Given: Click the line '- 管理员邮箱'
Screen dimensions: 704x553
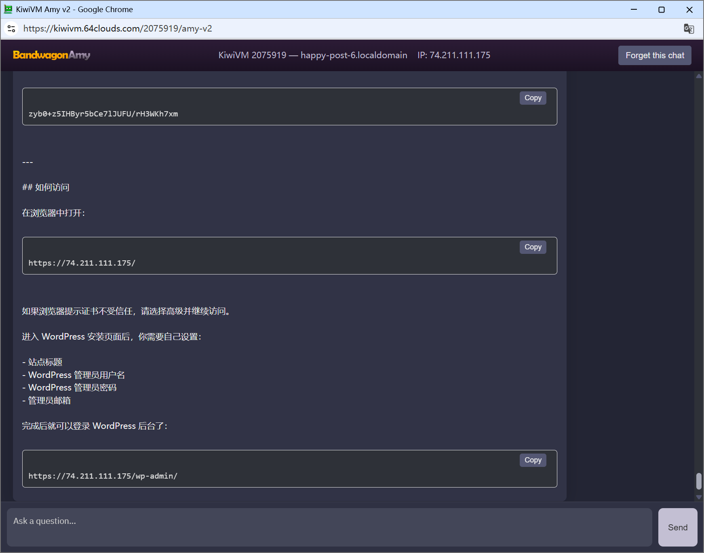Looking at the screenshot, I should [46, 401].
